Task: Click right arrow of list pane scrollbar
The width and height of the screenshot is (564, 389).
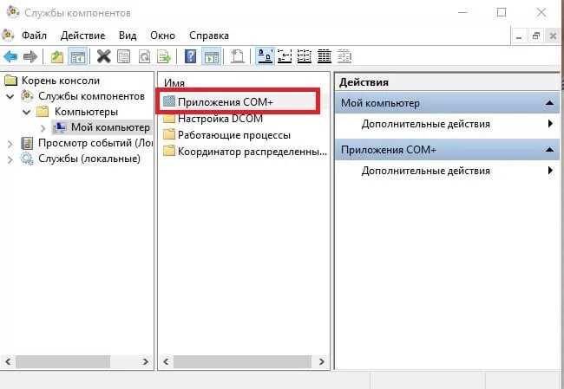Action: tap(322, 361)
